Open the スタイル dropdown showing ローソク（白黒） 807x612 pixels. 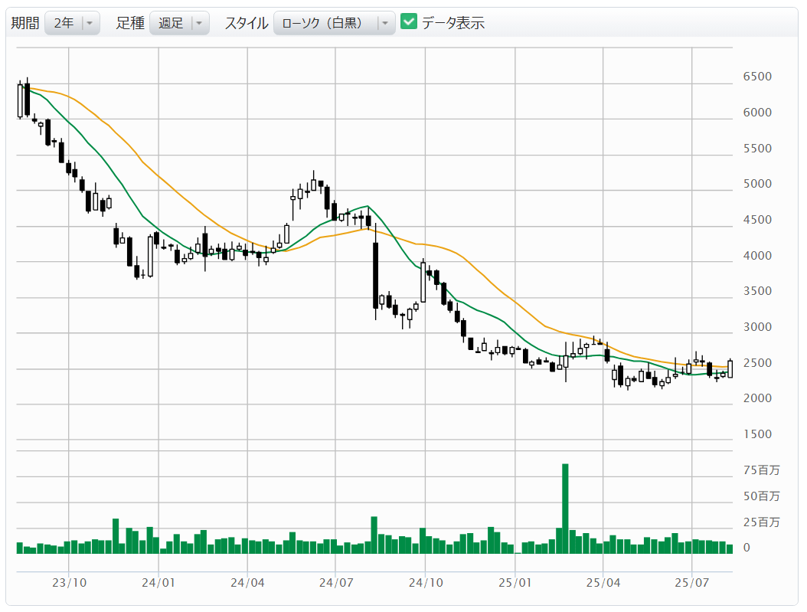[334, 23]
